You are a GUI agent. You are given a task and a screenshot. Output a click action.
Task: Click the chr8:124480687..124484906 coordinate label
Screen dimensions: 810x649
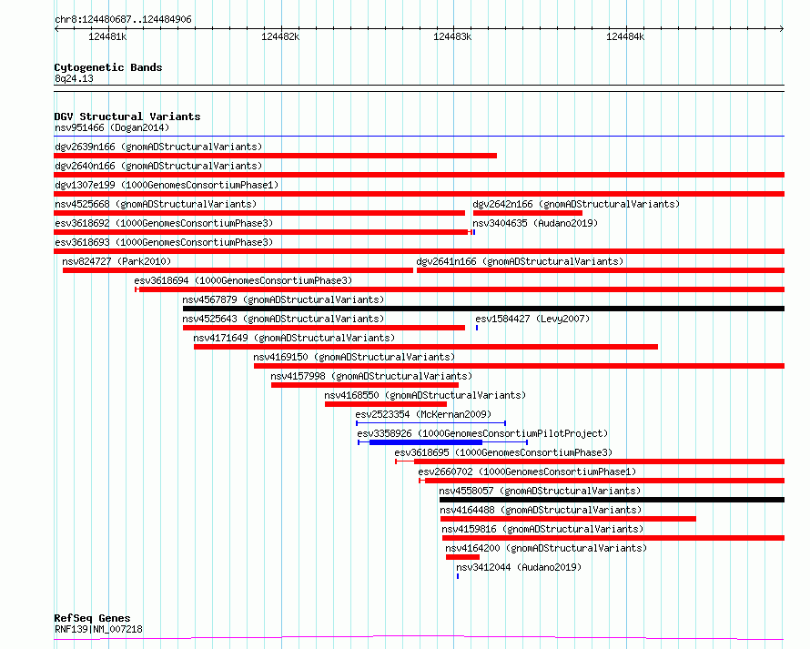click(123, 19)
